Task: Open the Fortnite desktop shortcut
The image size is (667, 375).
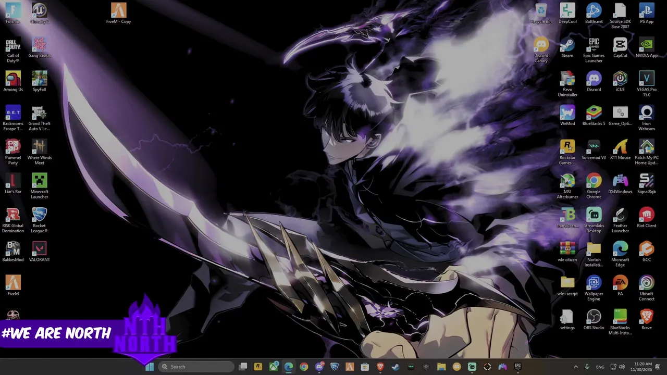Action: coord(13,13)
